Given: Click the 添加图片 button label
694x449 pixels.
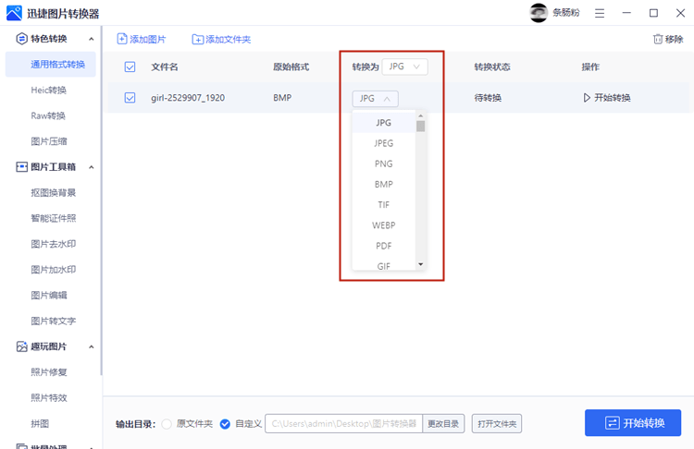Looking at the screenshot, I should click(148, 40).
